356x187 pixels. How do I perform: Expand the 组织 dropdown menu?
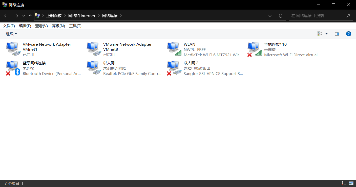[x=11, y=34]
